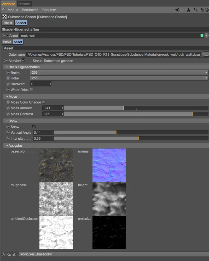
Task: Click the roughness output thumbnail
Action: coord(56,199)
